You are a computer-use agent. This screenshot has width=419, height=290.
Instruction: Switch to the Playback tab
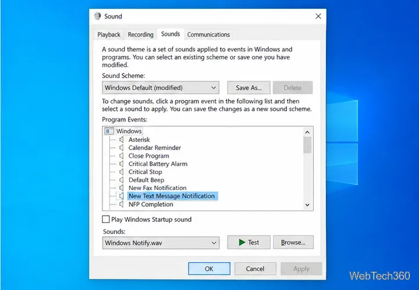tap(109, 34)
